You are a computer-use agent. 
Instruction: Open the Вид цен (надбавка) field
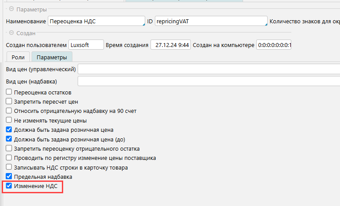pos(209,81)
